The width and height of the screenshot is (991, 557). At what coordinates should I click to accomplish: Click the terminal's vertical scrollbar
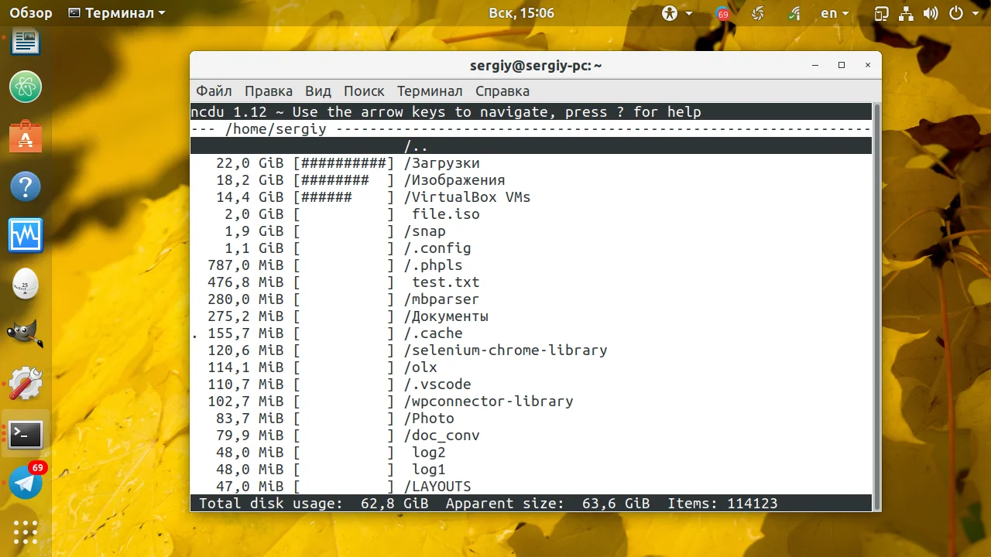(877, 307)
